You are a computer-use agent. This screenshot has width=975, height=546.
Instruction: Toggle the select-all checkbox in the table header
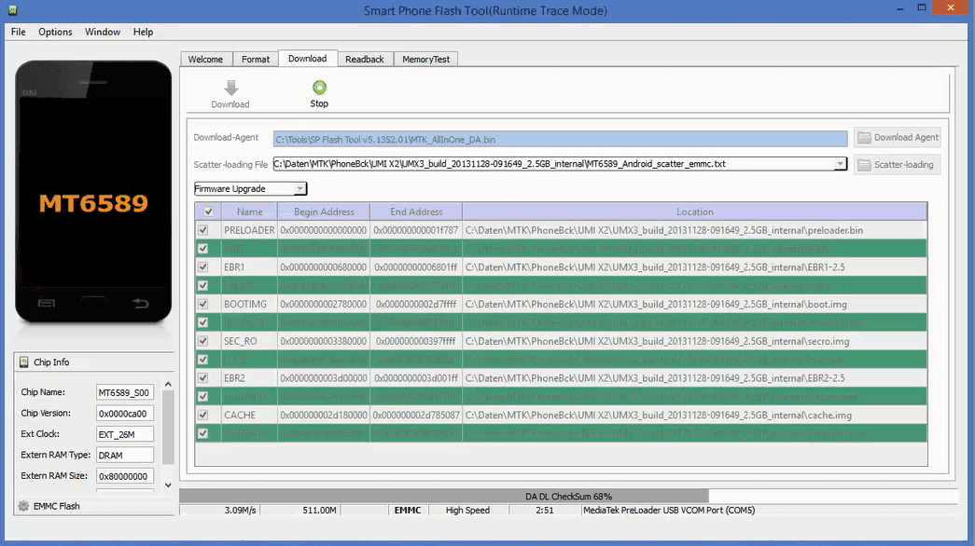tap(208, 212)
